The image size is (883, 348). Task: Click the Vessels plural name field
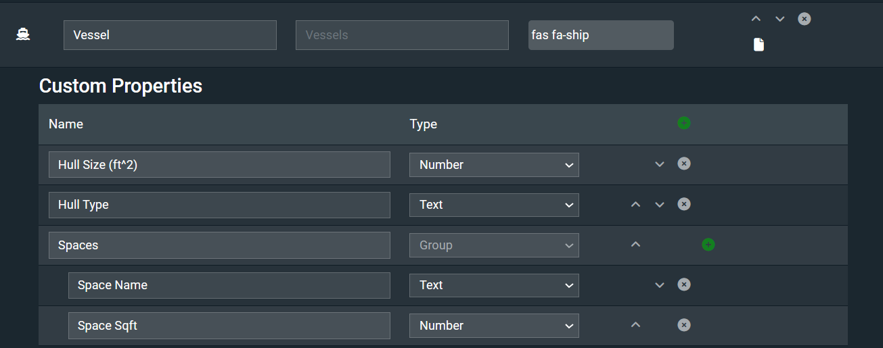(x=401, y=35)
